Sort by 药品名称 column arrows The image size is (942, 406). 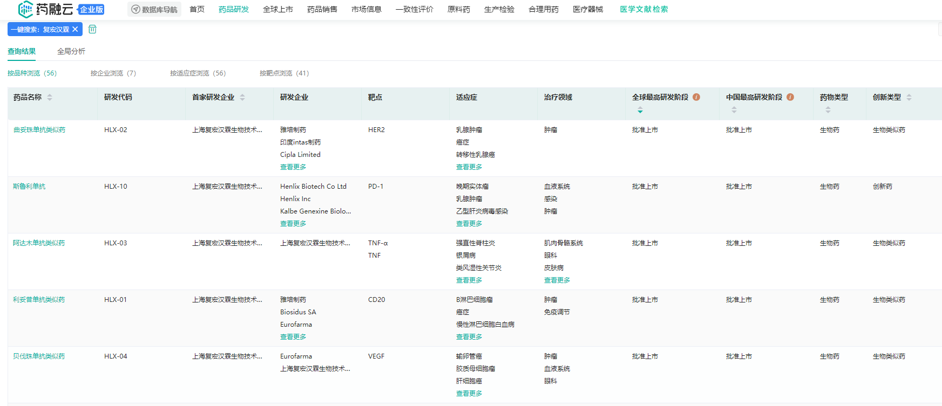click(x=50, y=97)
